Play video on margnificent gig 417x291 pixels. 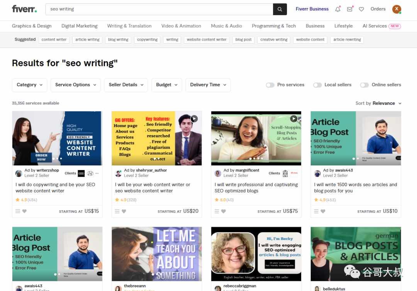coord(293,119)
